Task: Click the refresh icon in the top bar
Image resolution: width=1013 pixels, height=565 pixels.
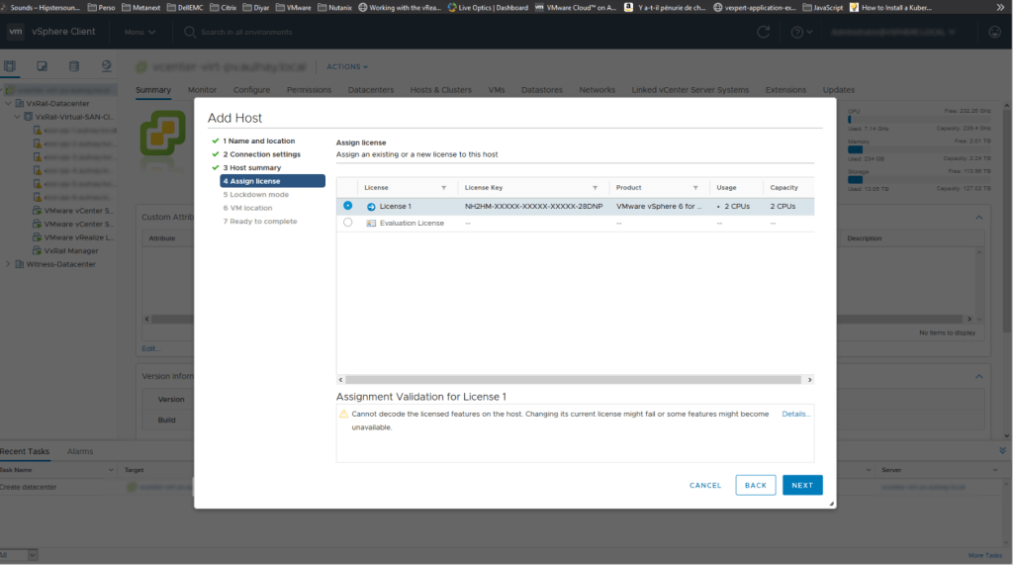Action: click(763, 32)
